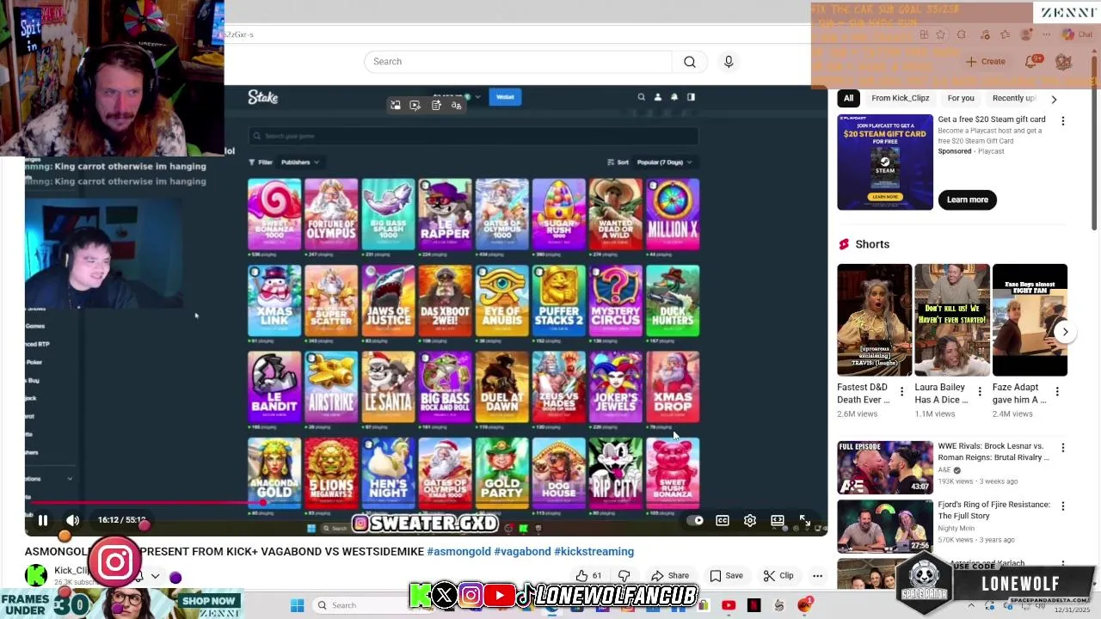Open Laura Bailey Has A Dice short
This screenshot has height=619, width=1101.
(x=952, y=320)
